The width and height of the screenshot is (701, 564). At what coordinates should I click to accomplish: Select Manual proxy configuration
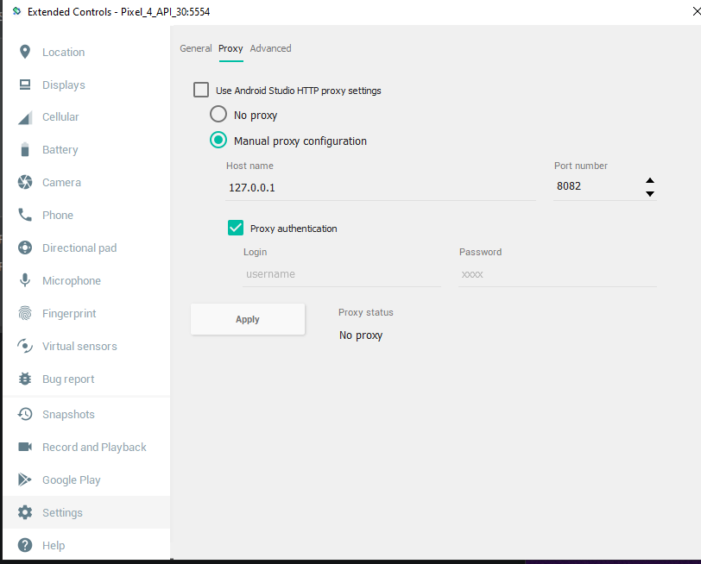218,140
